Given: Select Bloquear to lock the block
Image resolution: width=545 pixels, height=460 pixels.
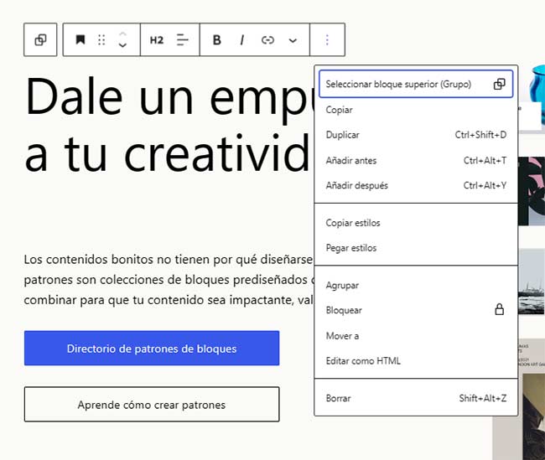Looking at the screenshot, I should pos(416,310).
